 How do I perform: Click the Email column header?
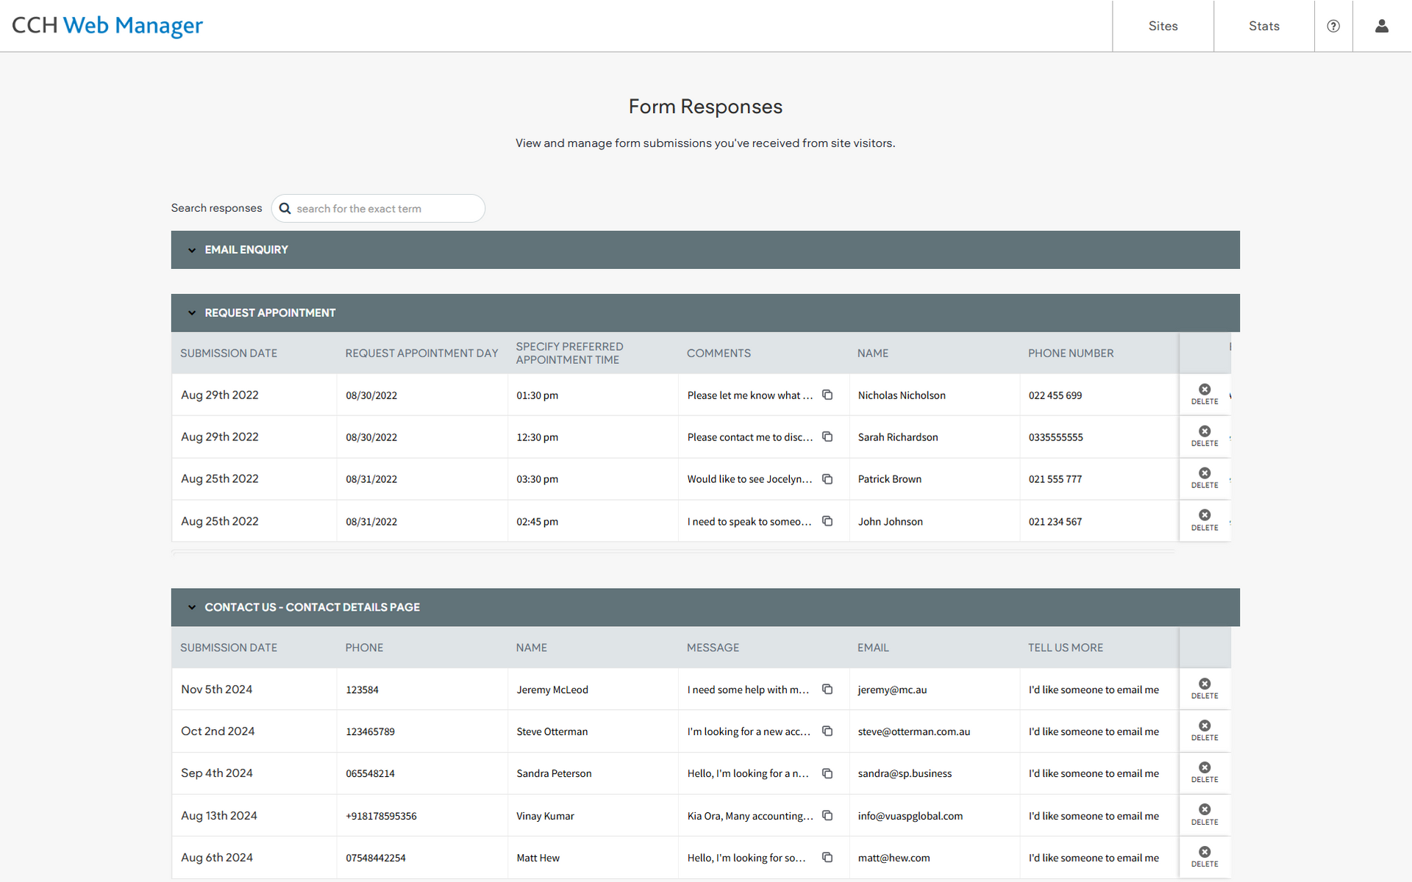coord(873,648)
